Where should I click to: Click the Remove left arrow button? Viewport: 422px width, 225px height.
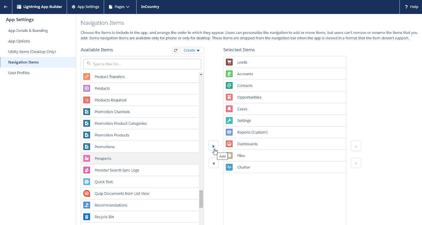pyautogui.click(x=214, y=163)
